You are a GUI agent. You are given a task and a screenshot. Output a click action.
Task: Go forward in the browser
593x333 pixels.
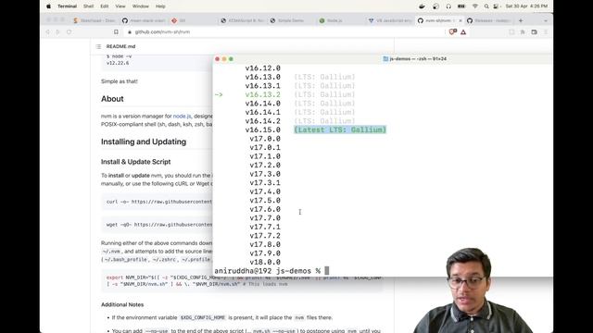coord(57,32)
